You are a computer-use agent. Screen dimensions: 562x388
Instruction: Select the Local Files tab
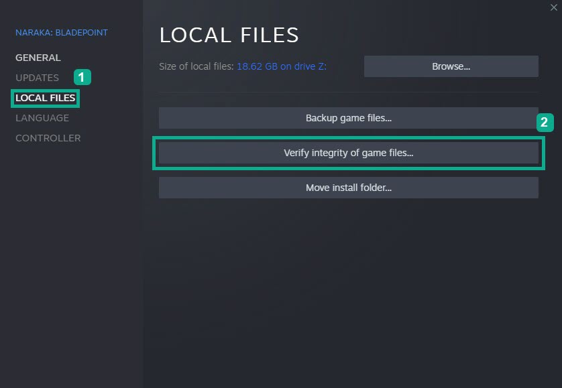[x=45, y=98]
